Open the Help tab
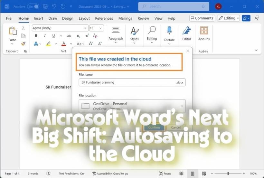 tap(171, 18)
